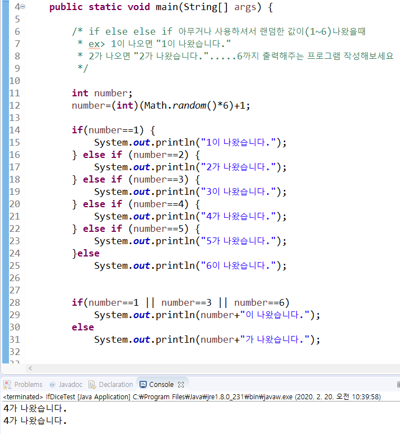Click the 'else if (number==5)' line

tap(136, 228)
